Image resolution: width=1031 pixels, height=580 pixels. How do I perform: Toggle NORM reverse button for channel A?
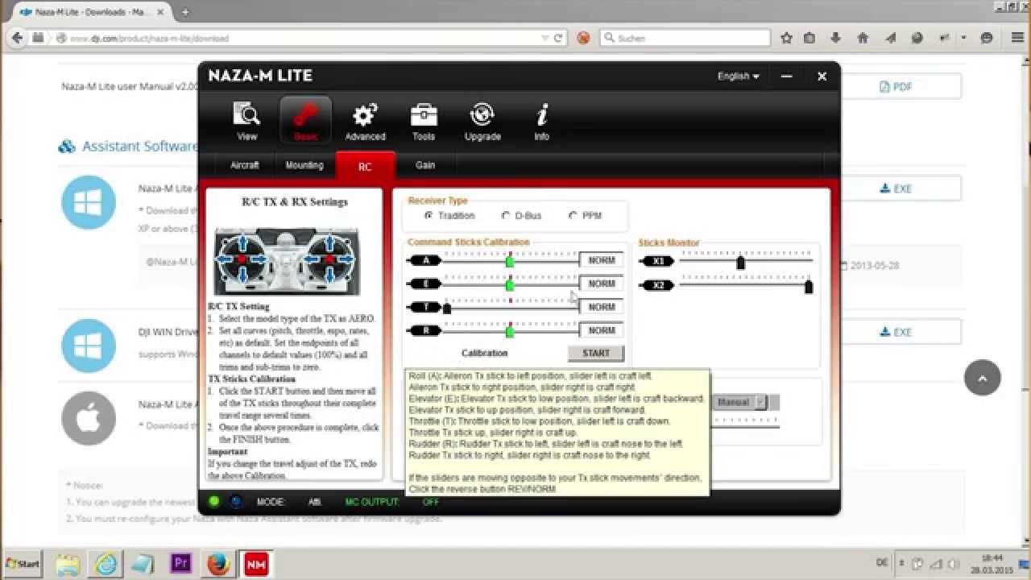tap(602, 260)
